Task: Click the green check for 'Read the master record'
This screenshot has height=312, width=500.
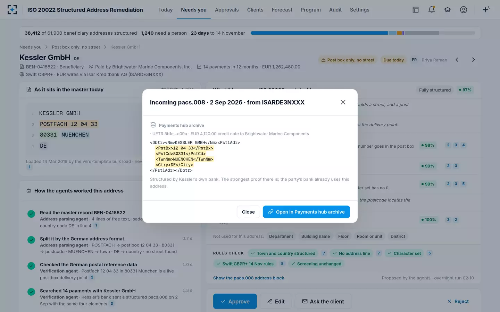Action: 31,214
